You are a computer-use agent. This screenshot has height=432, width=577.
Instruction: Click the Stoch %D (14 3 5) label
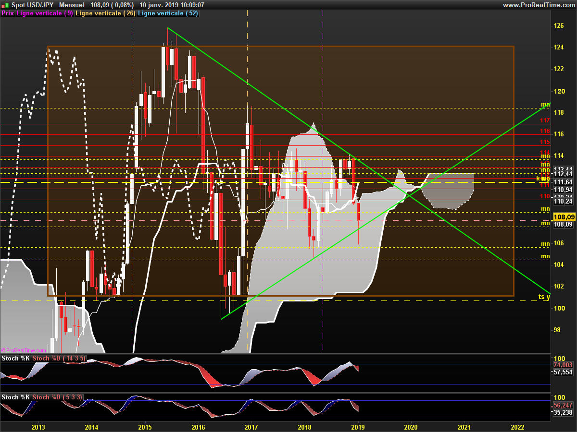(x=60, y=359)
